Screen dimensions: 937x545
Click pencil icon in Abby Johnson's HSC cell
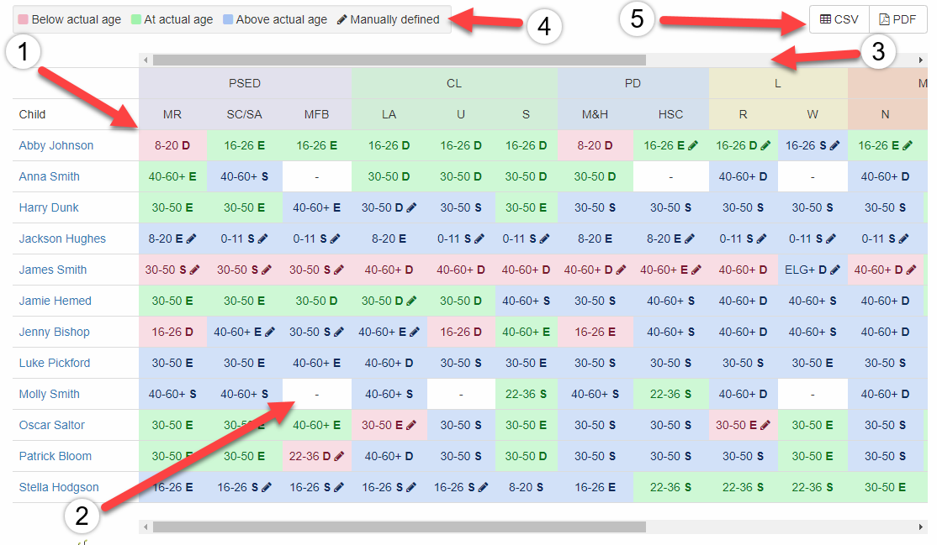[x=693, y=146]
